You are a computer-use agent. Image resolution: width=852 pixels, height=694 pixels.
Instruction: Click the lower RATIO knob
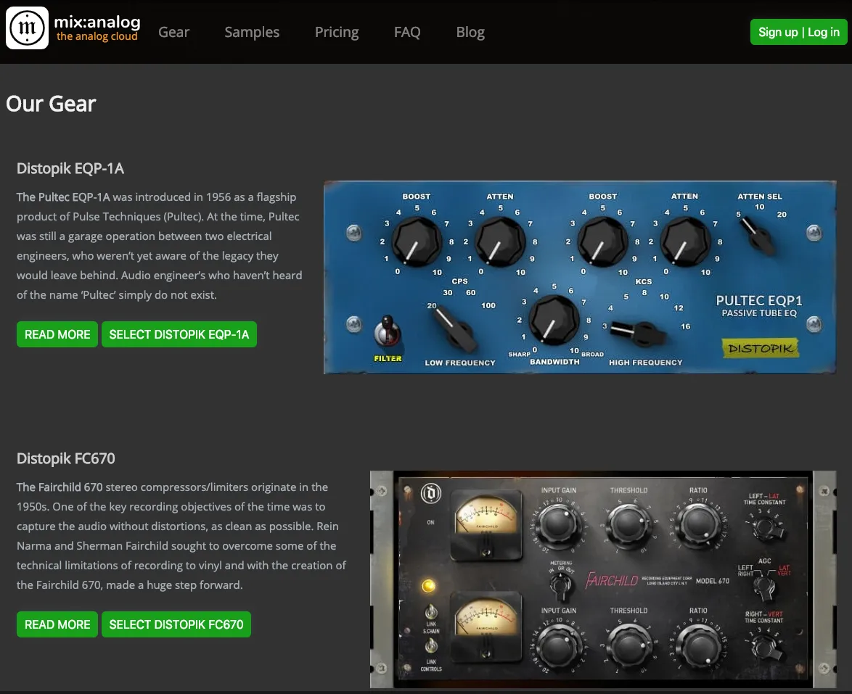coord(700,646)
